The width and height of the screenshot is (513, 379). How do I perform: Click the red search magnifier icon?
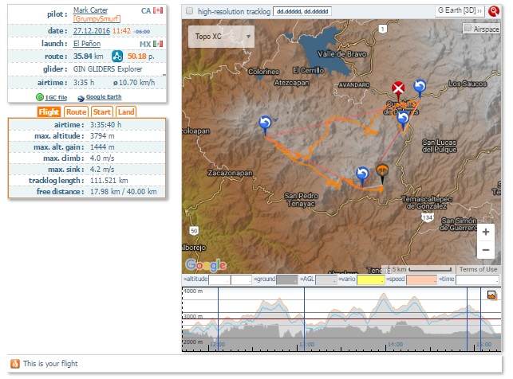495,12
